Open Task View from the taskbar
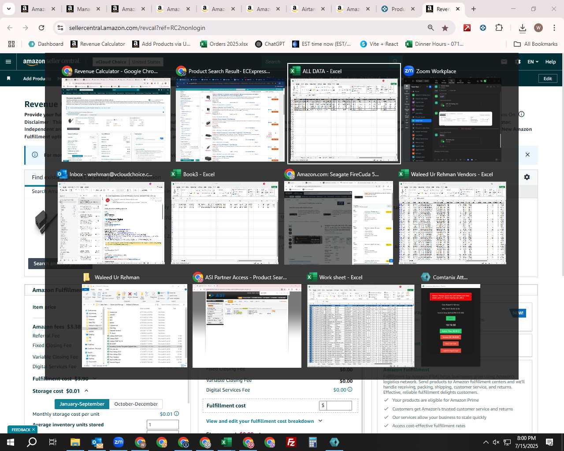Image resolution: width=564 pixels, height=451 pixels. click(x=53, y=442)
